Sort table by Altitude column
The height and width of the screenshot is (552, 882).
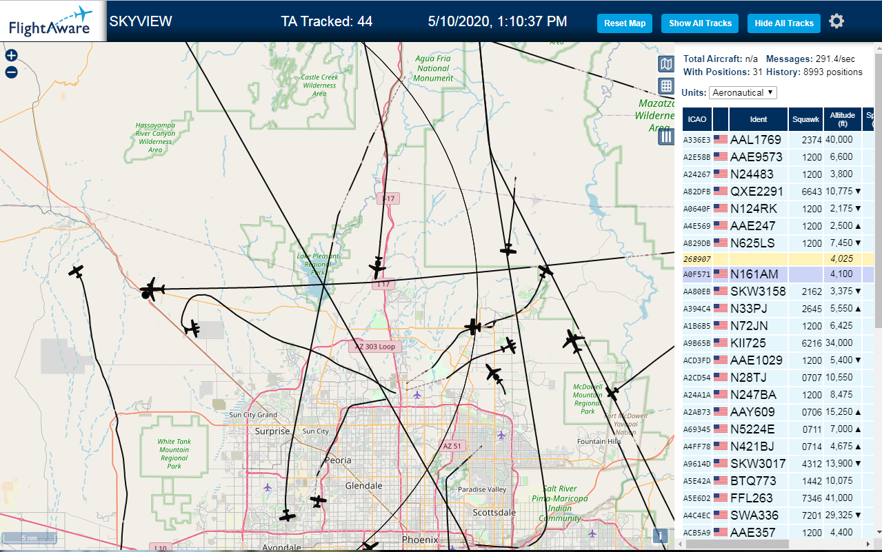843,119
